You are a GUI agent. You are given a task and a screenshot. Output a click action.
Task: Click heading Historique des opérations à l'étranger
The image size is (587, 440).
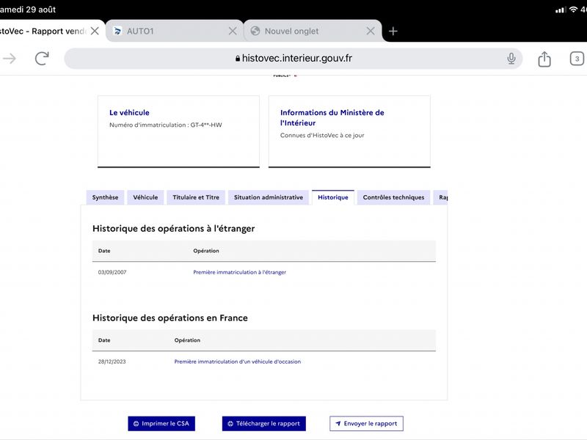pos(174,229)
